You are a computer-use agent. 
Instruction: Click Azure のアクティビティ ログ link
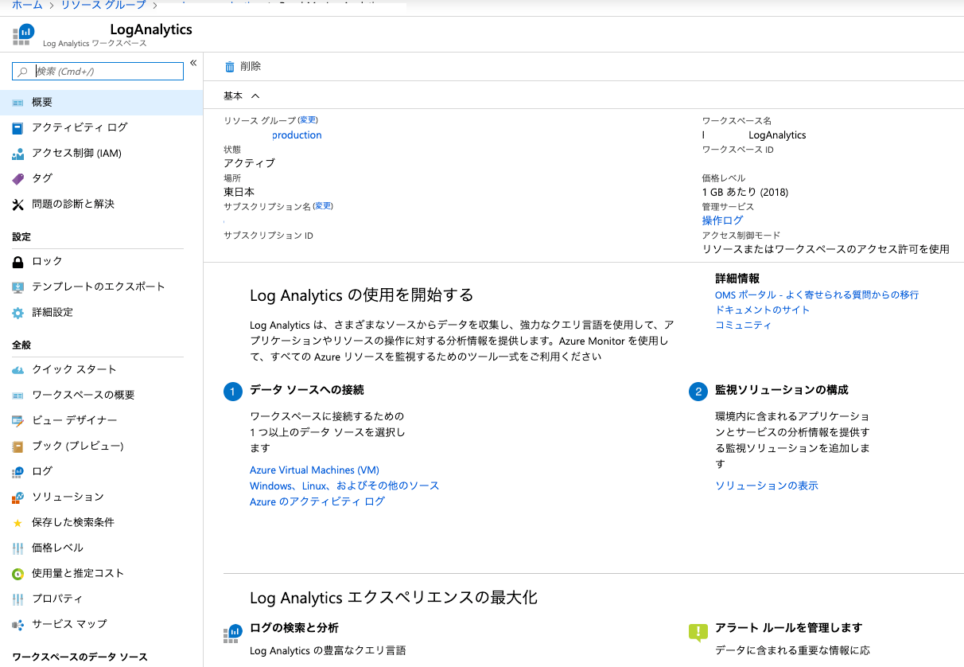[317, 501]
